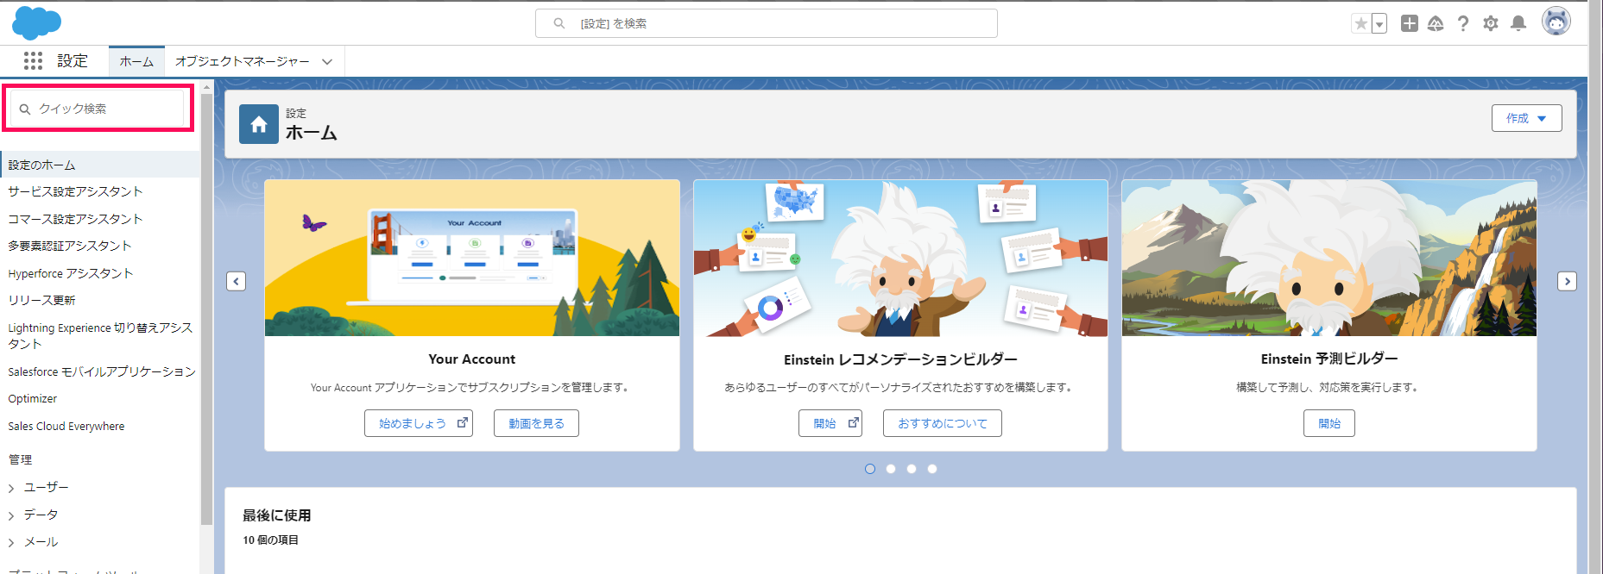Image resolution: width=1603 pixels, height=574 pixels.
Task: Open the notifications bell icon
Action: [x=1518, y=23]
